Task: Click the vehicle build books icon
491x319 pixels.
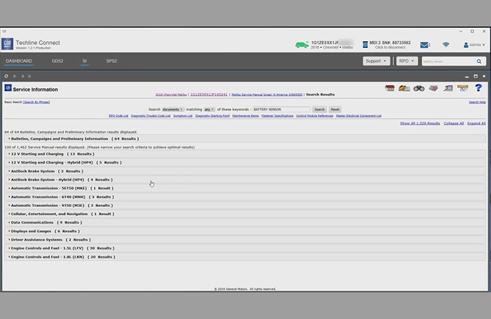Action: click(404, 88)
